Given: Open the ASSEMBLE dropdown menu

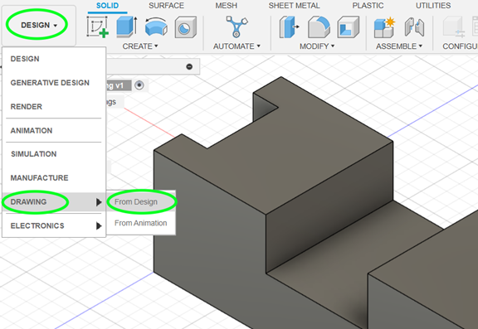Looking at the screenshot, I should [x=399, y=46].
